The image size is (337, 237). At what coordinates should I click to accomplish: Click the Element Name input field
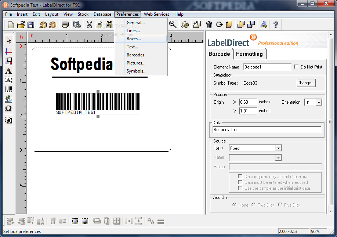[267, 67]
